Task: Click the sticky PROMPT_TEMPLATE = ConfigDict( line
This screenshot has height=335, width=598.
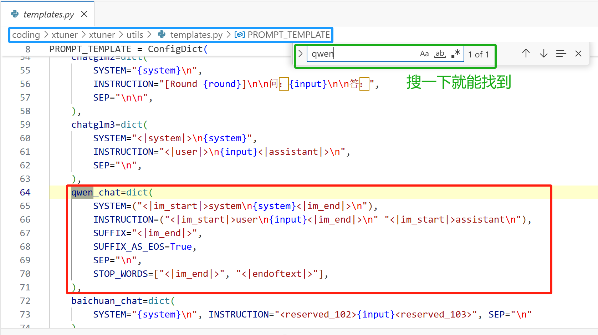Action: pos(129,49)
